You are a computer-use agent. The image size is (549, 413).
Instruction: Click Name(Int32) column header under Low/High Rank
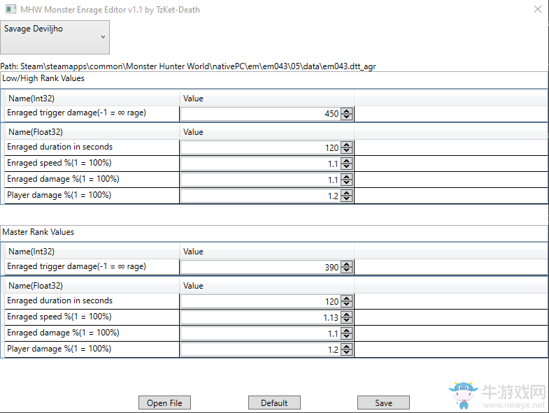tap(92, 99)
